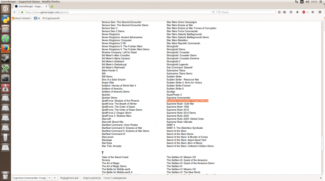Click the Firefox dock icon
The height and width of the screenshot is (181, 325).
coord(5,49)
